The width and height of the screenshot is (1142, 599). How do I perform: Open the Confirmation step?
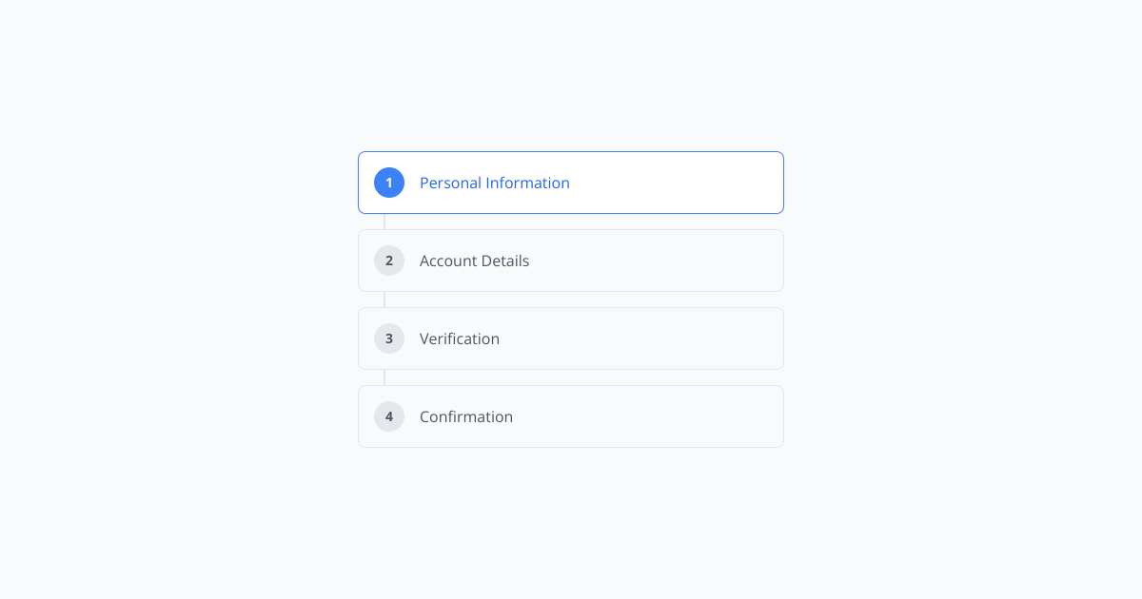(x=571, y=416)
